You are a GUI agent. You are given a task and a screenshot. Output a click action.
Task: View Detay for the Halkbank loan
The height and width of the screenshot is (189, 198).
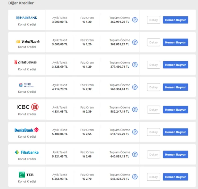tap(153, 20)
